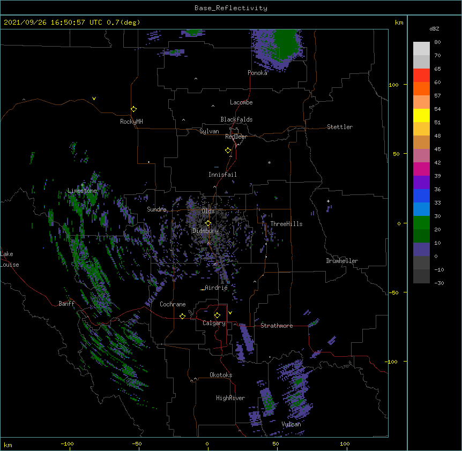
Task: Select the yellow diamond marker above Calgary label
Action: (217, 315)
